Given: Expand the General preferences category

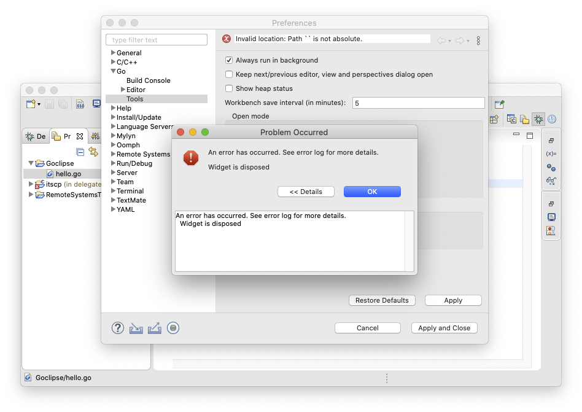Looking at the screenshot, I should pos(113,53).
